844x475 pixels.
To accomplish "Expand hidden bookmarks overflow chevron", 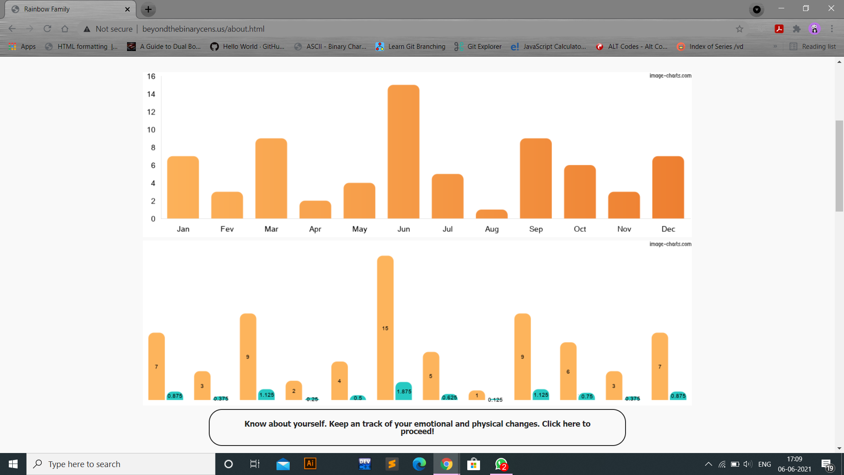I will [x=775, y=47].
